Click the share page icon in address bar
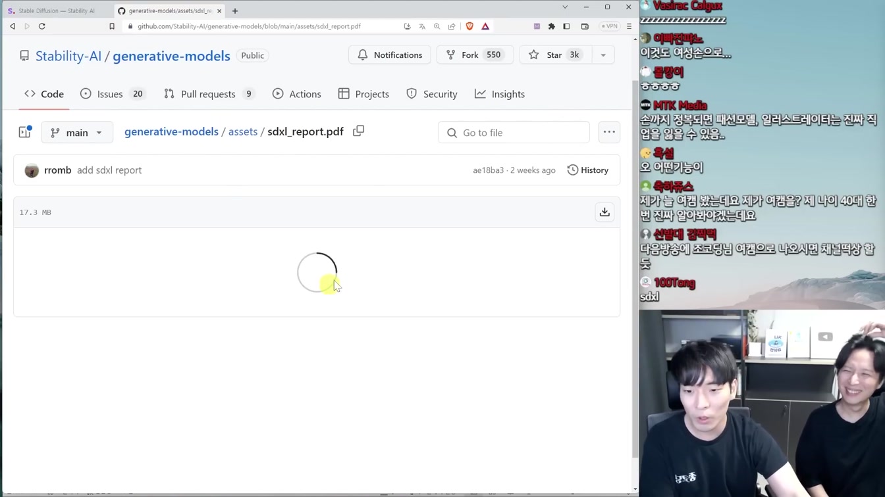885x497 pixels. (452, 26)
